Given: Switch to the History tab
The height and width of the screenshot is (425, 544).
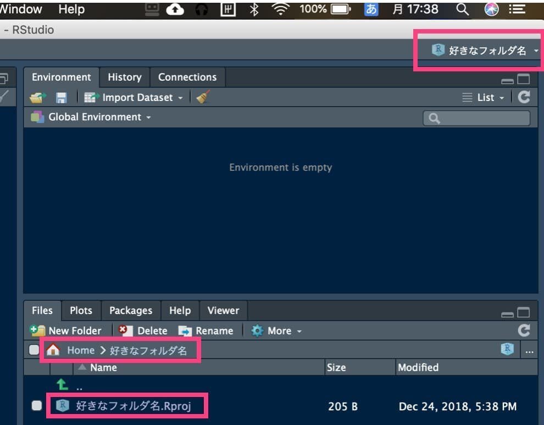Looking at the screenshot, I should pos(125,77).
